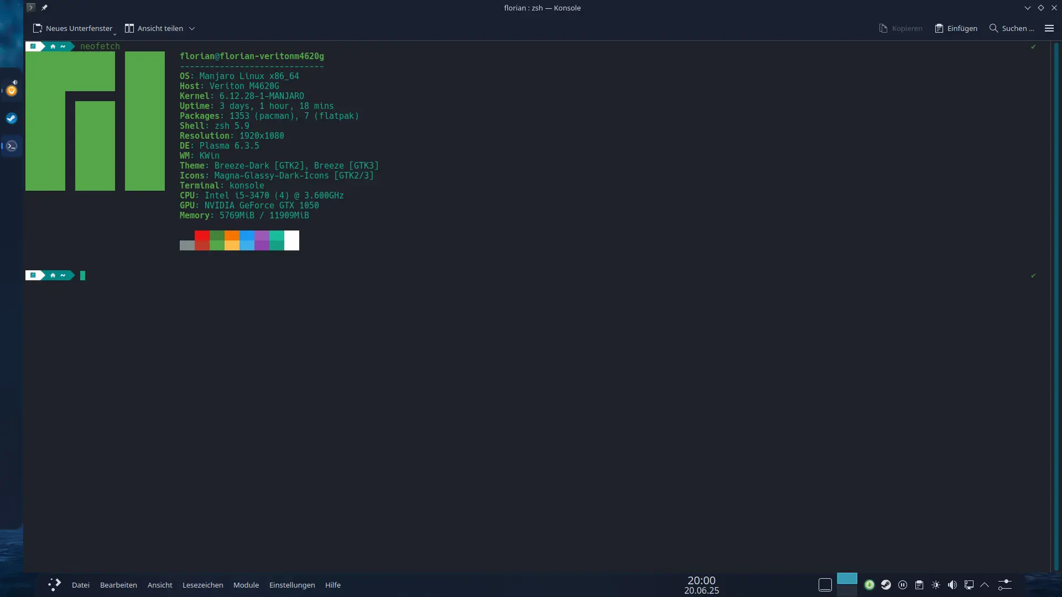Toggle the pin window on all desktops button
This screenshot has height=597, width=1062.
[44, 8]
